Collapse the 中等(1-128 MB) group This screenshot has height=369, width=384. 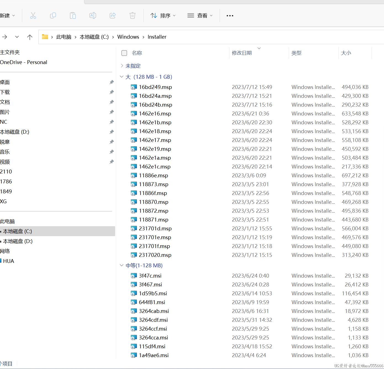(x=122, y=265)
